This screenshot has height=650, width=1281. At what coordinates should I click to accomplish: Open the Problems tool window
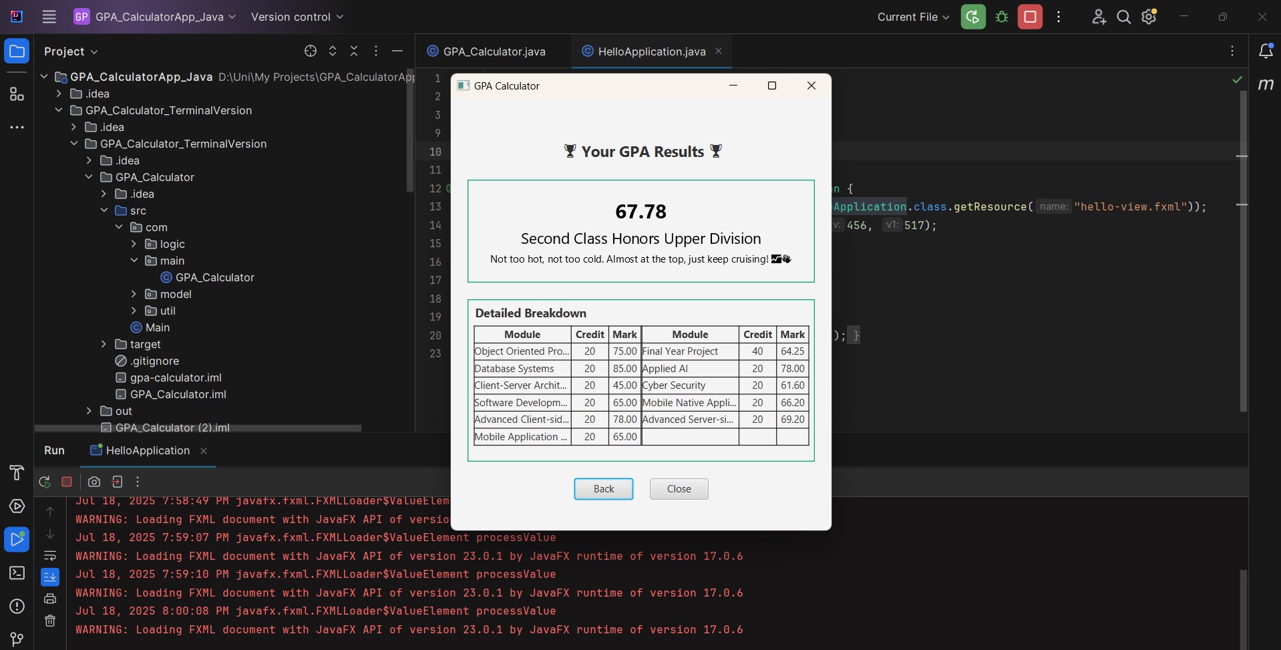point(17,607)
